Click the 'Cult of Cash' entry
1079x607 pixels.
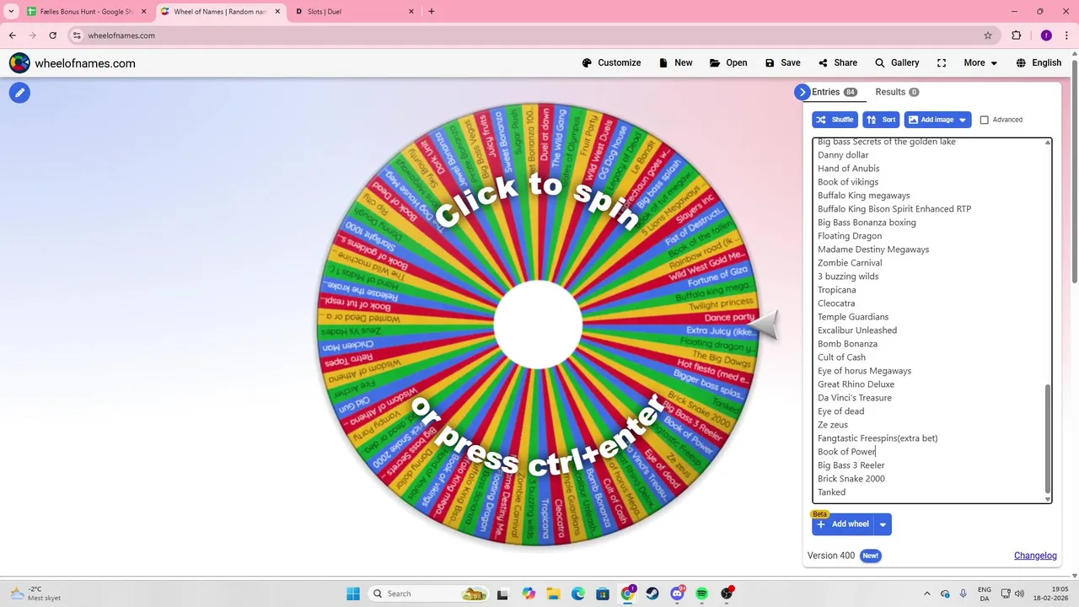841,357
